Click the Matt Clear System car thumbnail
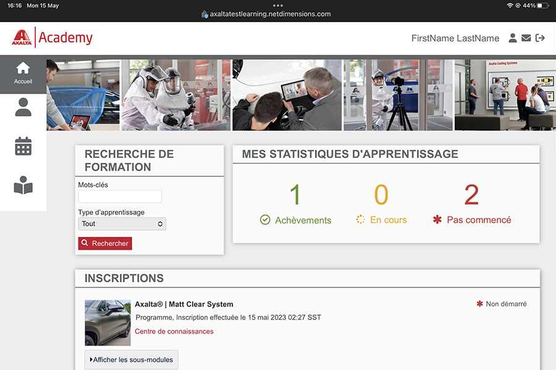This screenshot has width=556, height=370. click(107, 323)
